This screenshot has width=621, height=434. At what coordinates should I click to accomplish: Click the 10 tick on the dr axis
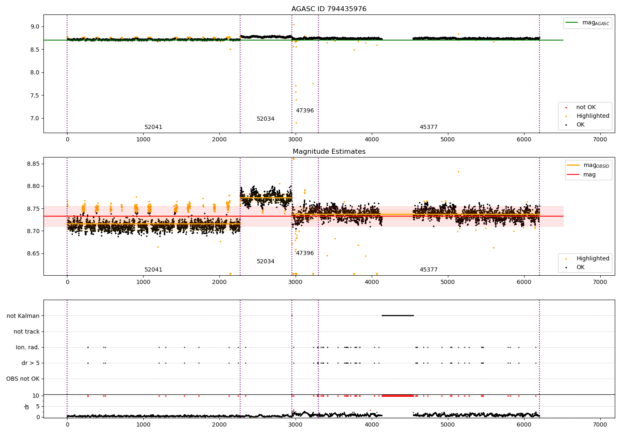(36, 396)
